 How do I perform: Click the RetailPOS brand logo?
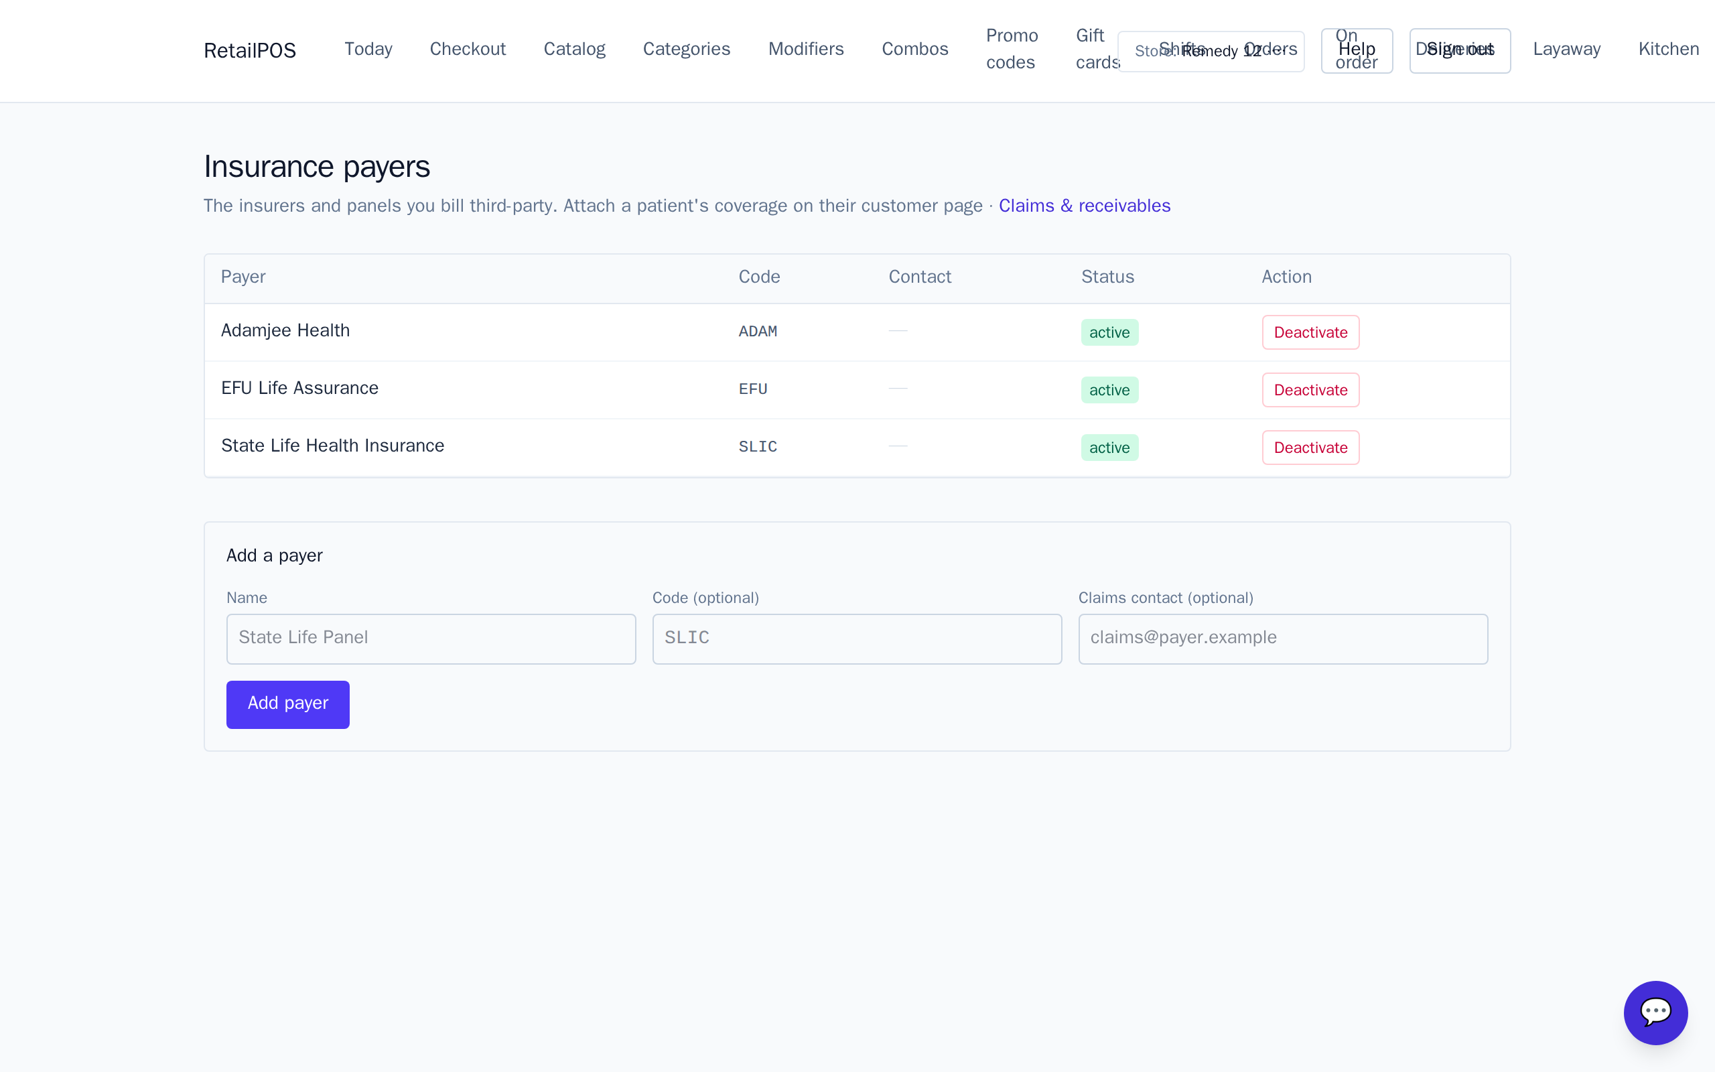tap(249, 50)
